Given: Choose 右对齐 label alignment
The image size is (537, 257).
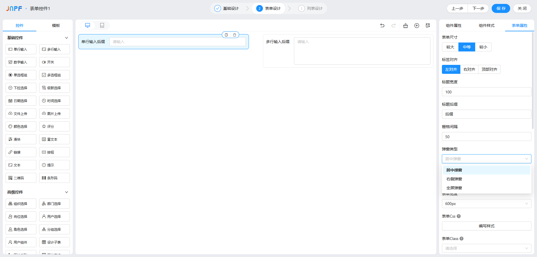Looking at the screenshot, I should [469, 69].
